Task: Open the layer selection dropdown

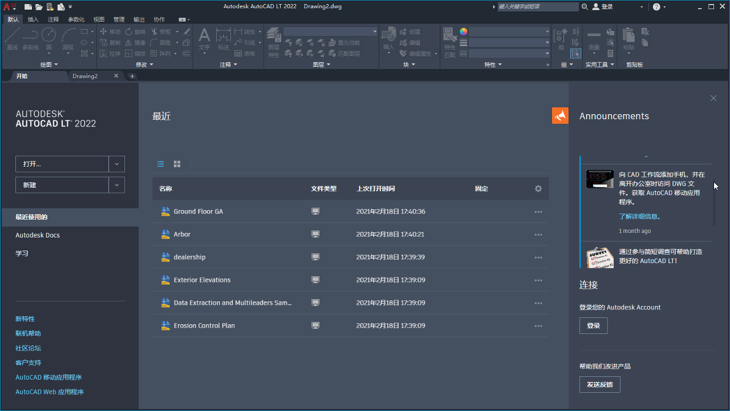Action: point(331,31)
